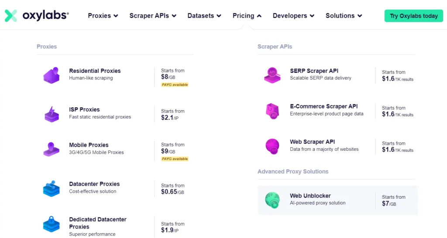
Task: Click the $9/GB Mobile Proxies price
Action: [x=168, y=151]
